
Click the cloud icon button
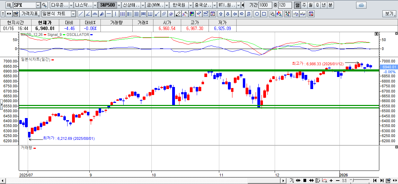click(361, 5)
